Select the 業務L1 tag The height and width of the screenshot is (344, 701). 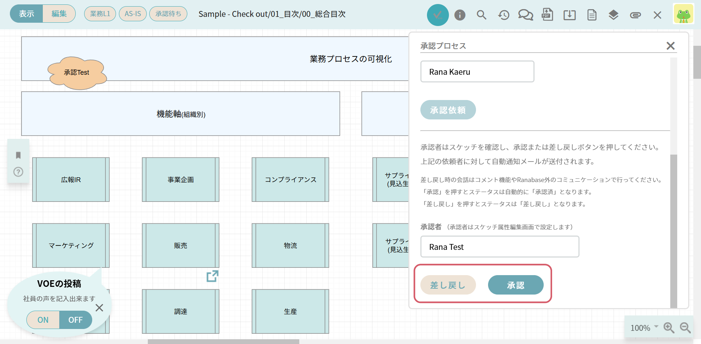pyautogui.click(x=100, y=14)
